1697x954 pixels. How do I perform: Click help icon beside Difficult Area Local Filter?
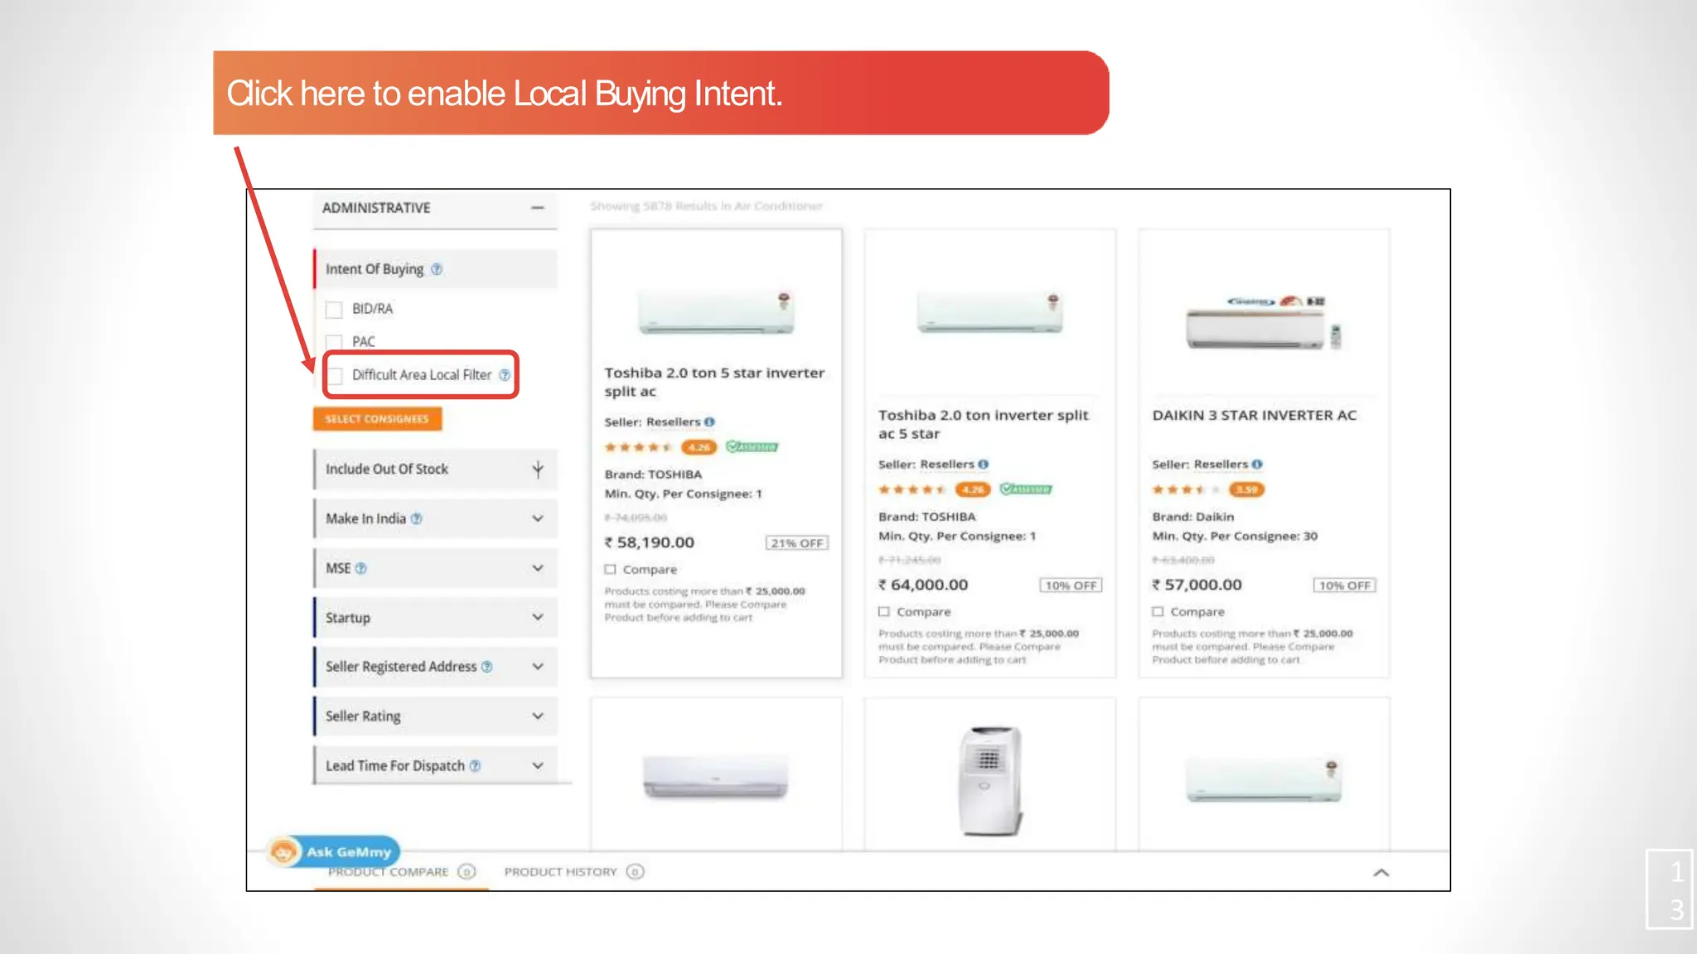[505, 375]
